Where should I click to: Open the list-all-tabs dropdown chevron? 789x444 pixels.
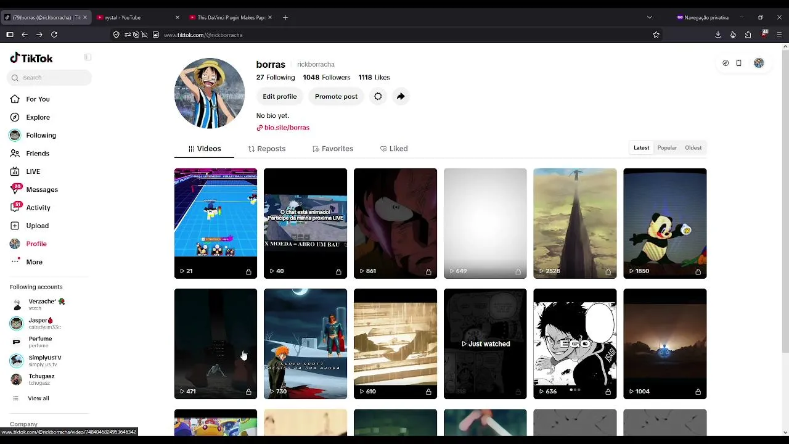coord(649,17)
